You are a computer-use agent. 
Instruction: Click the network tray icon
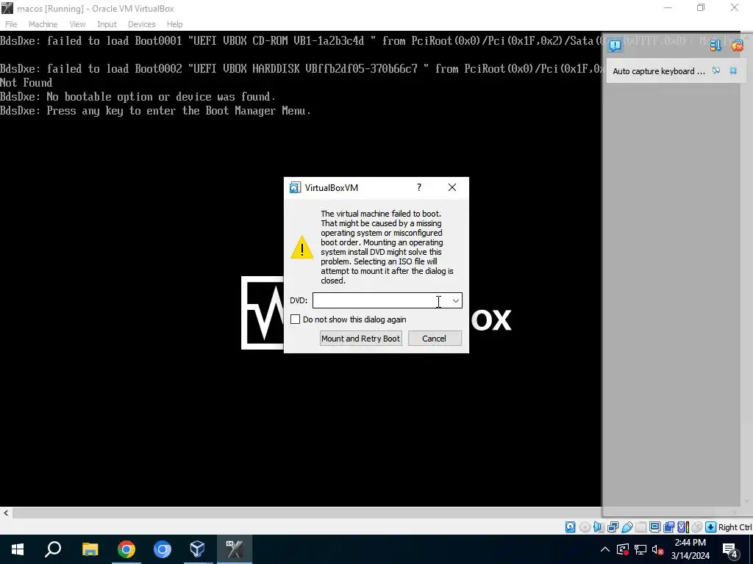click(640, 549)
